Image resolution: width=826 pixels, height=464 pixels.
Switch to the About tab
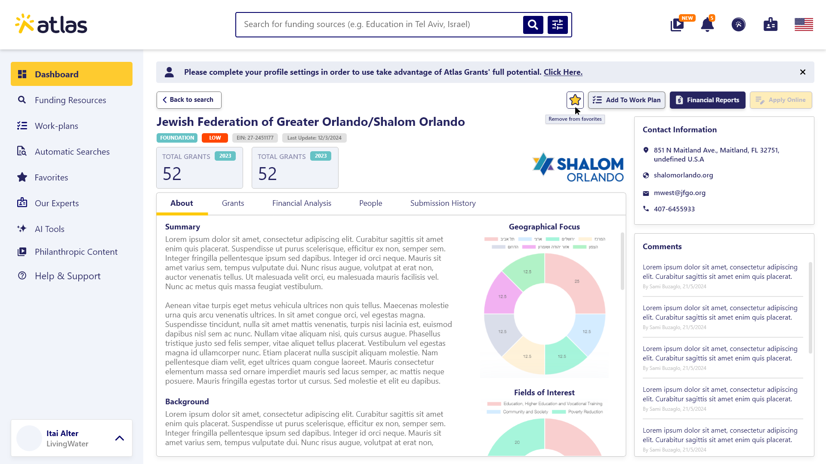[182, 203]
